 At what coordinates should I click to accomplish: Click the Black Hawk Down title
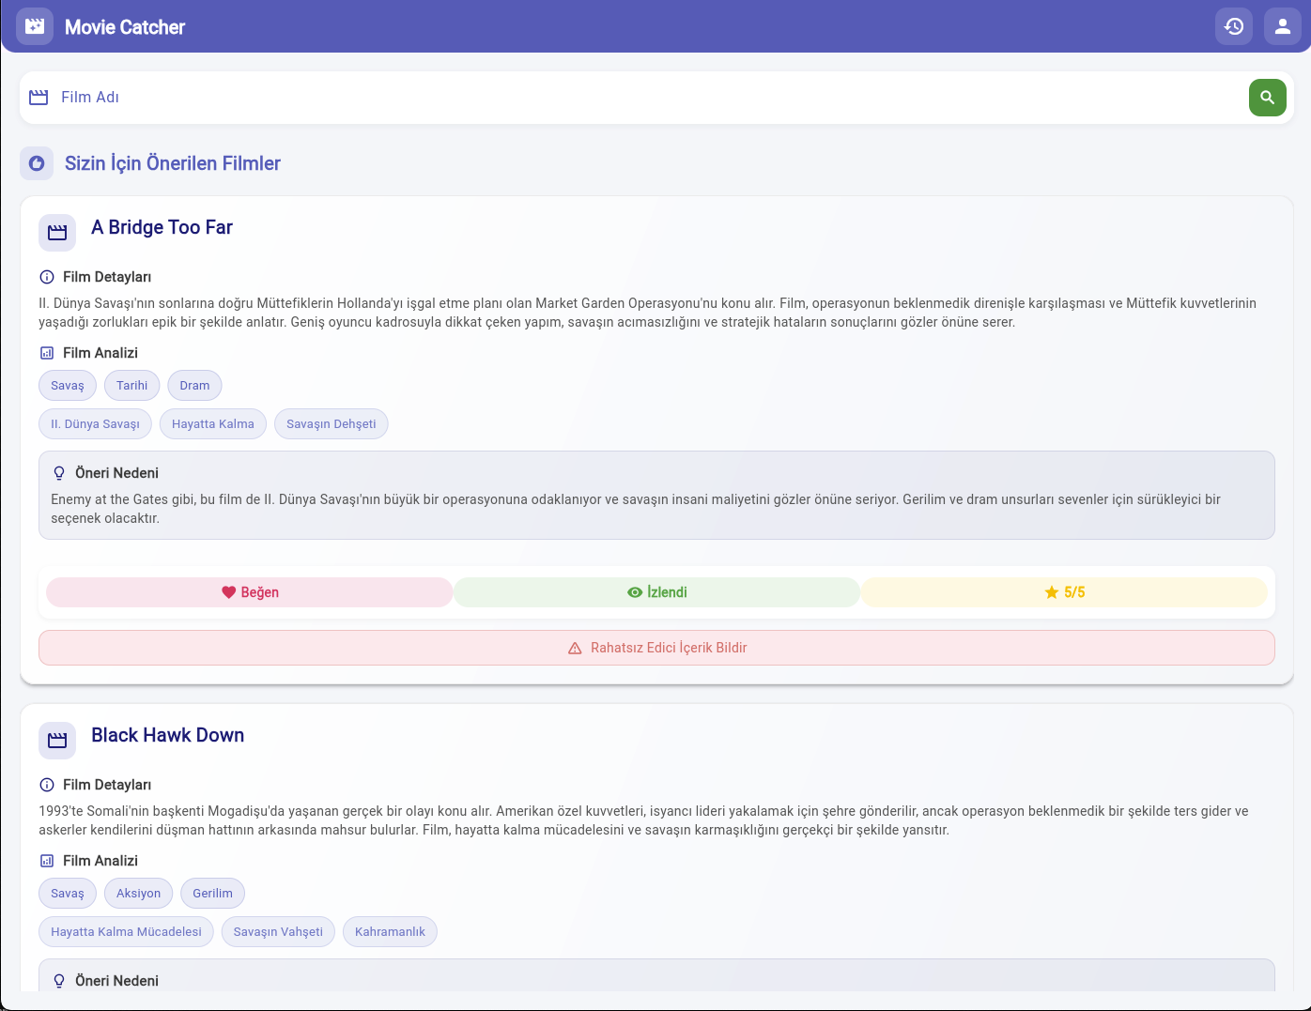(x=167, y=735)
